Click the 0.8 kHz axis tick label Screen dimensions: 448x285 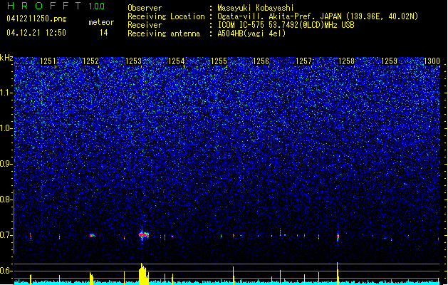click(6, 199)
